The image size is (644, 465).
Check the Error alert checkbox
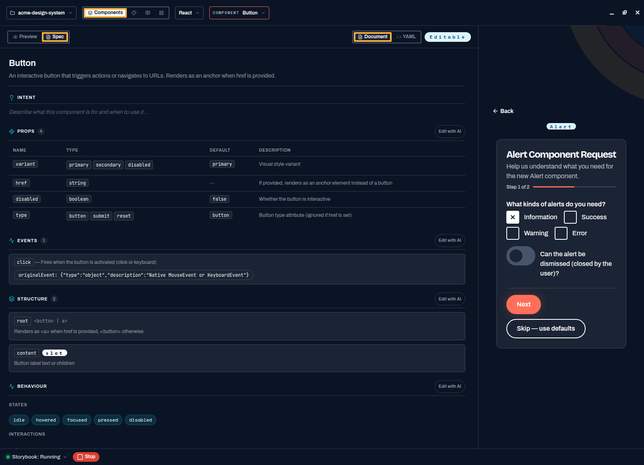(x=561, y=233)
